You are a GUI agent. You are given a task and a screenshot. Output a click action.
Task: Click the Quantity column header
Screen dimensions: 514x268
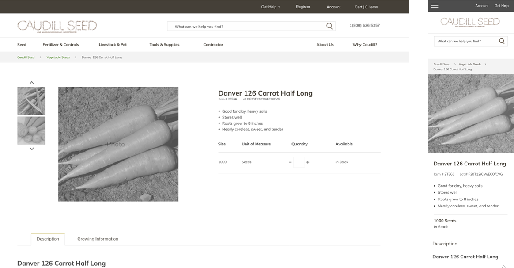point(300,144)
